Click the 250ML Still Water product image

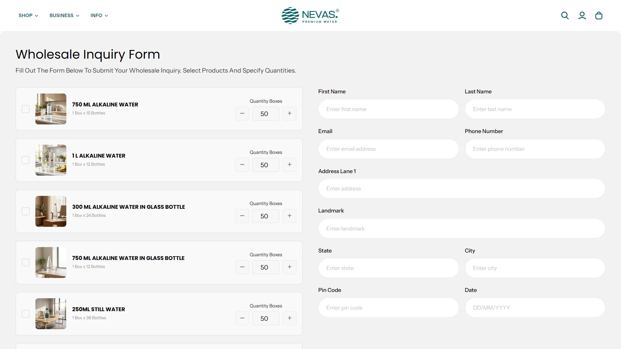coord(51,314)
